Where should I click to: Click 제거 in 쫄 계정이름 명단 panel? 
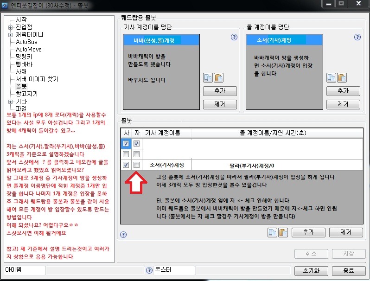point(343,104)
